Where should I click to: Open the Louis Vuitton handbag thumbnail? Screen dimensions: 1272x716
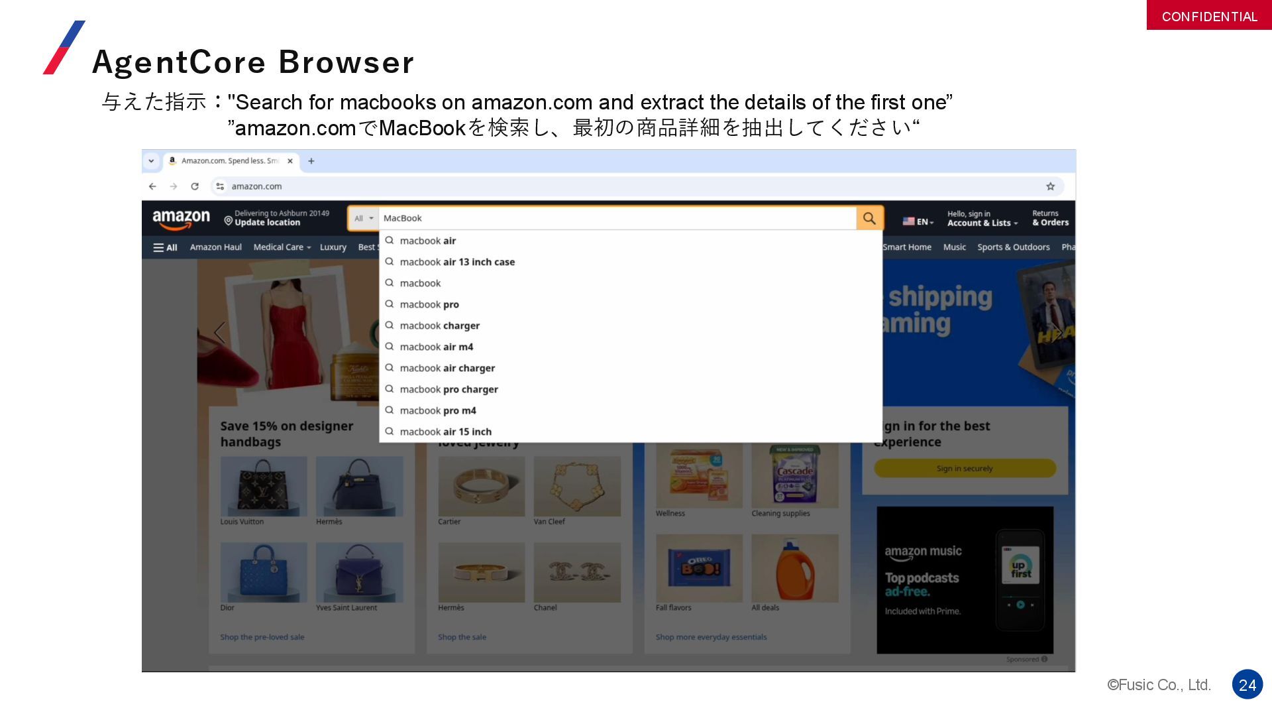click(264, 487)
